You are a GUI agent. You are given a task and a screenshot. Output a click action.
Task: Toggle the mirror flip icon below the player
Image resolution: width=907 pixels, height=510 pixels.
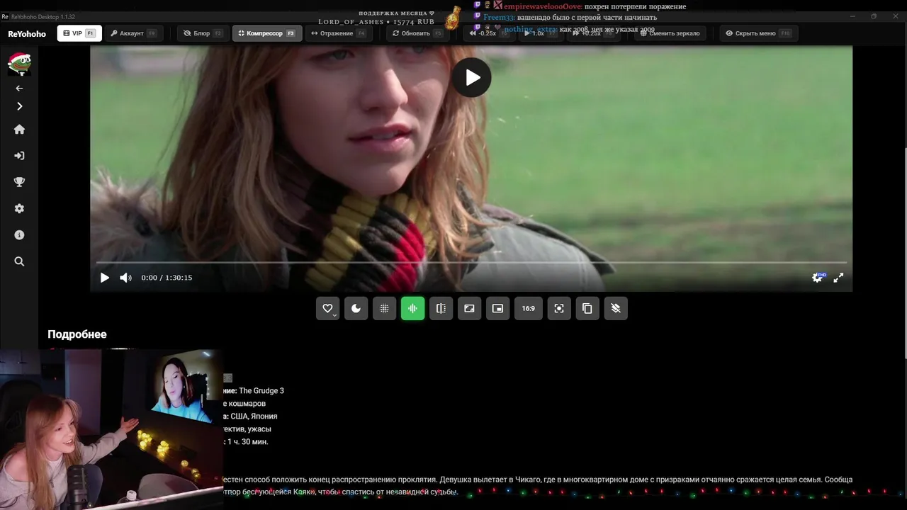pyautogui.click(x=441, y=308)
